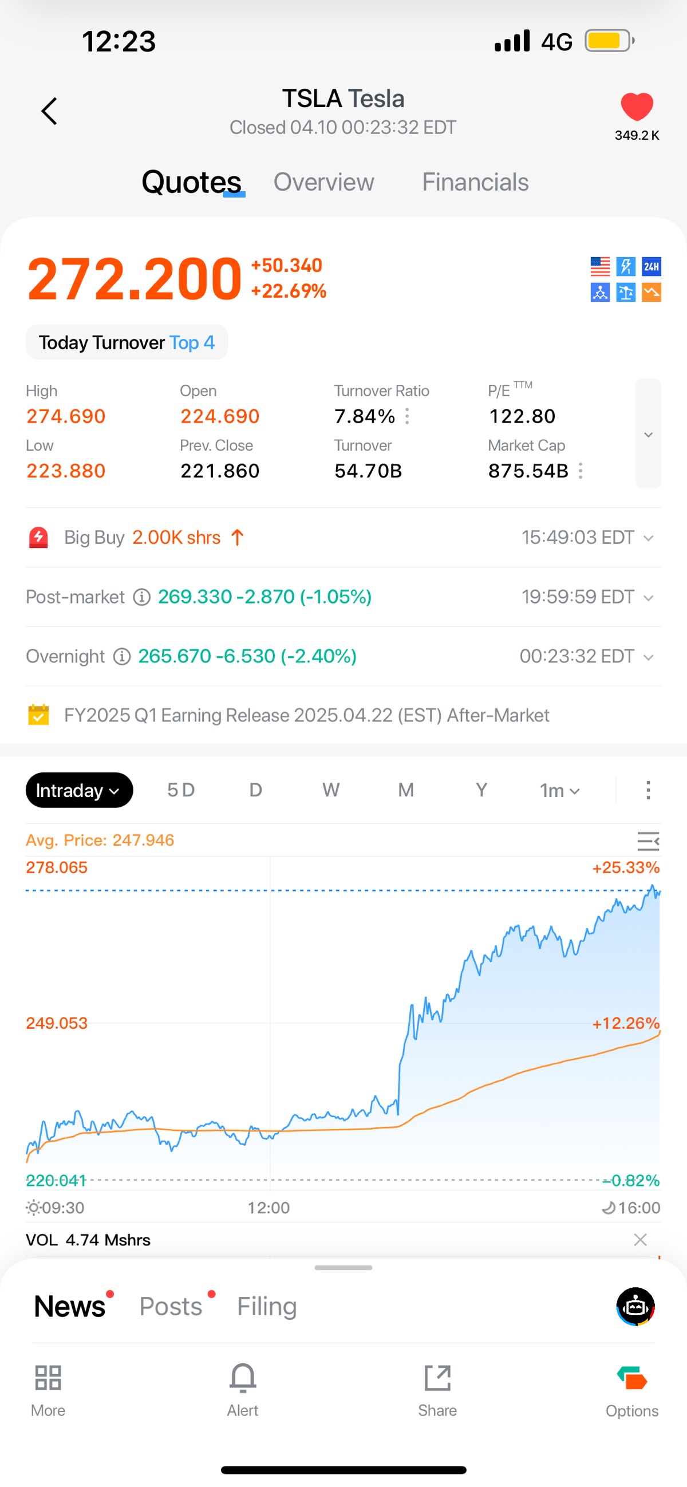Open the 1m interval dropdown
The width and height of the screenshot is (687, 1487).
(559, 790)
